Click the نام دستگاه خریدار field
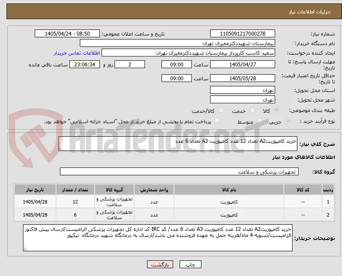The width and height of the screenshot is (342, 276). pos(178,43)
